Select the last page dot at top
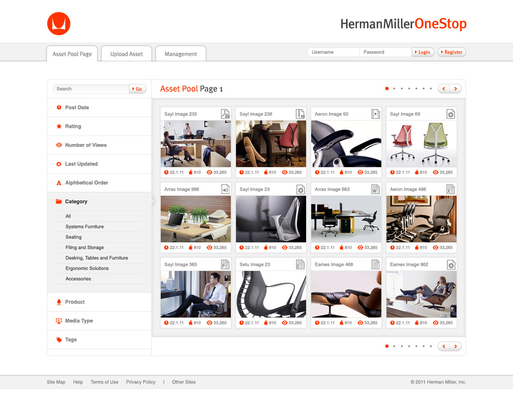Screen dimensions: 513x406 click(431, 88)
